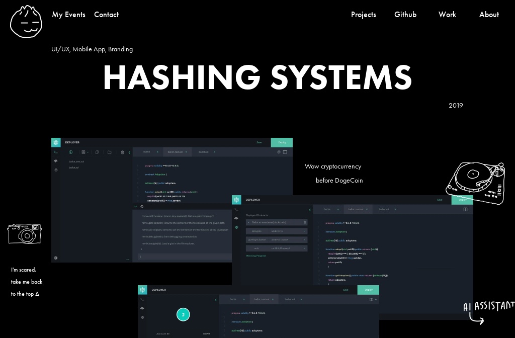Open the My Events page
Image resolution: width=515 pixels, height=338 pixels.
click(68, 15)
